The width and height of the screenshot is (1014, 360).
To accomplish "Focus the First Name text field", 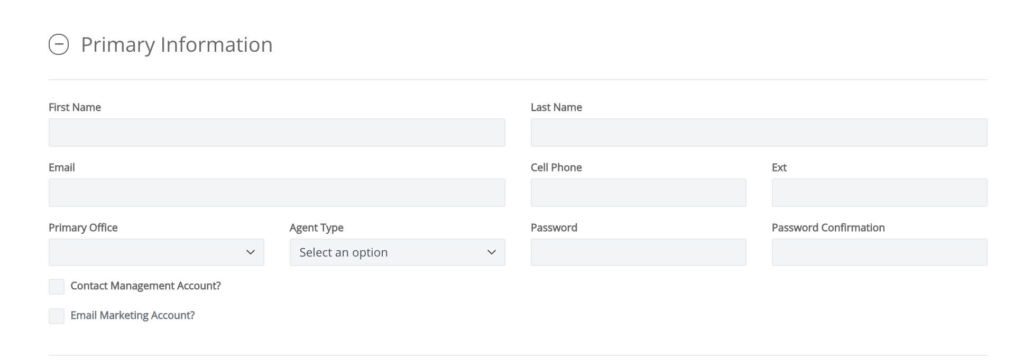I will 277,132.
